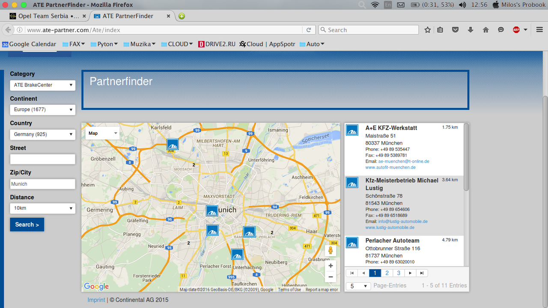Screen dimensions: 548x308
Task: Expand CLOUD bookmarks folder
Action: (177, 44)
